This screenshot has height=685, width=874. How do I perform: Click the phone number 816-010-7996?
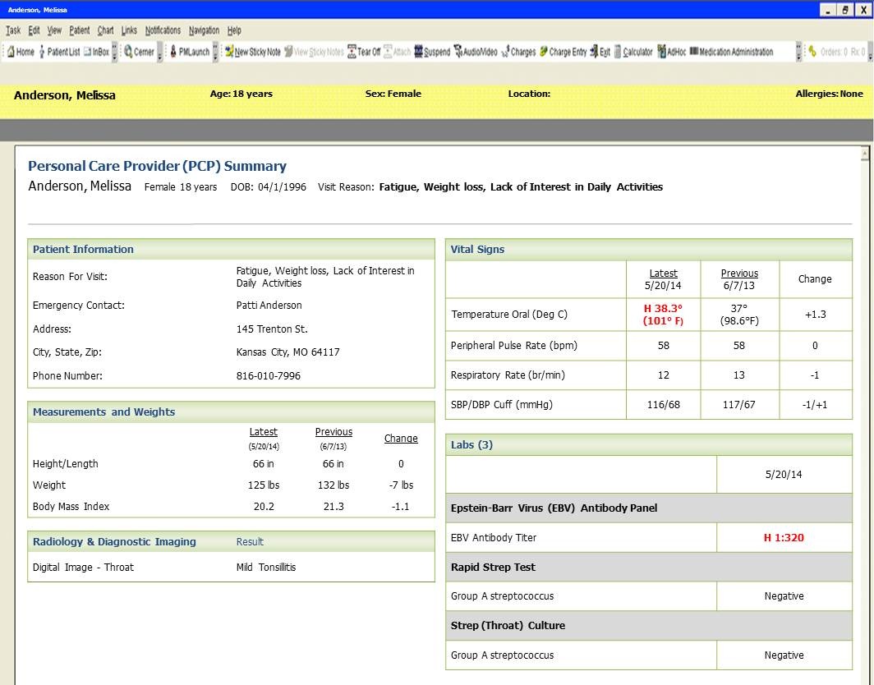pos(268,376)
